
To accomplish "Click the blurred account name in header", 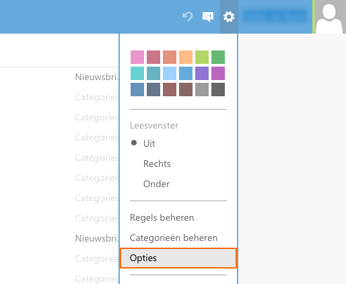I will [x=275, y=16].
